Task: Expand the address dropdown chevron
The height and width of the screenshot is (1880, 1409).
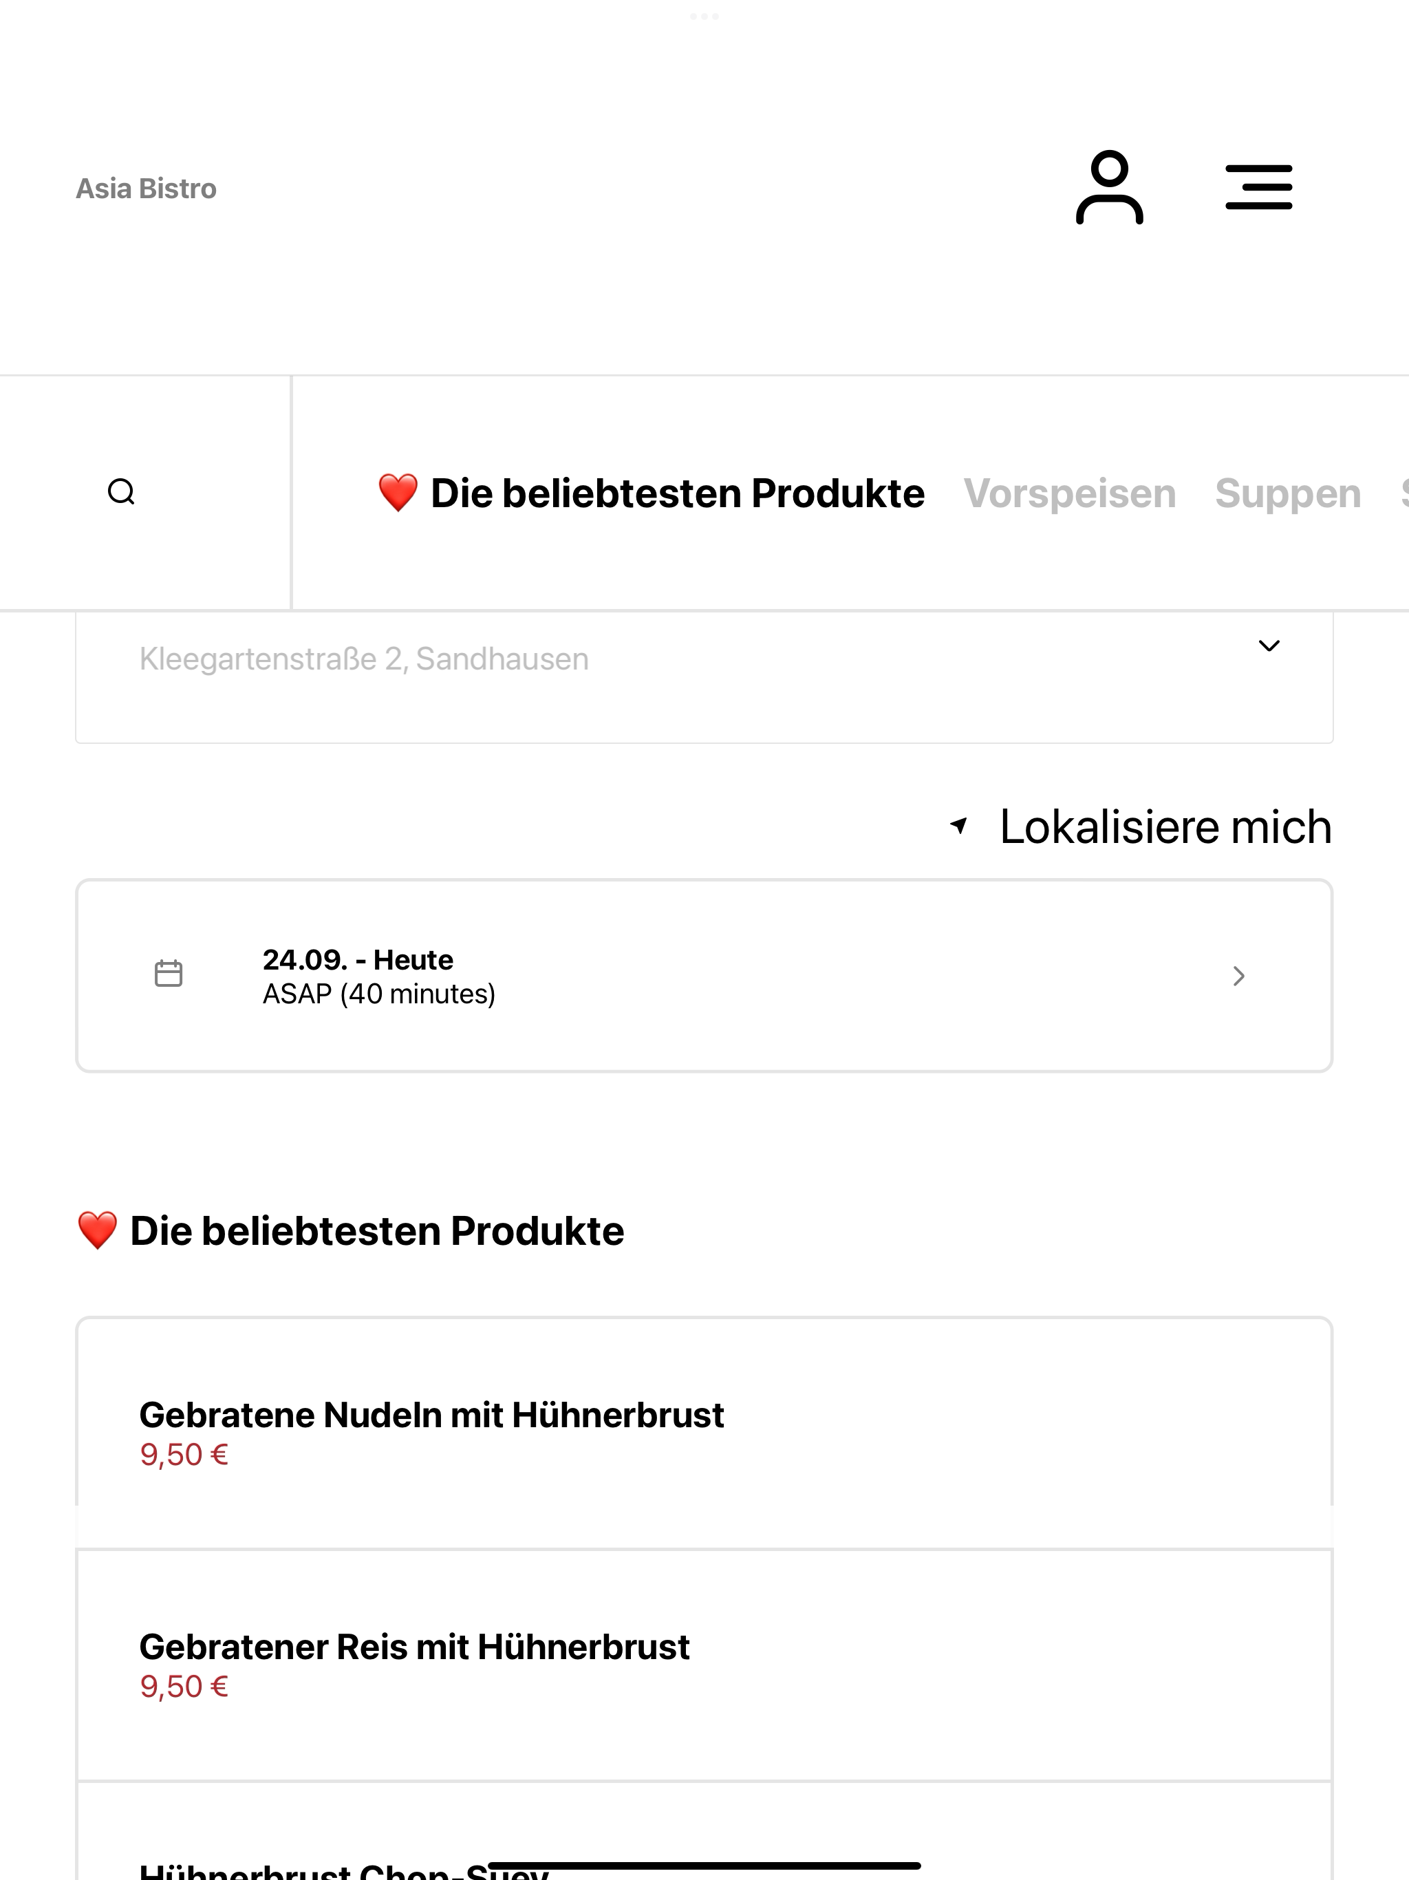Action: (1269, 646)
